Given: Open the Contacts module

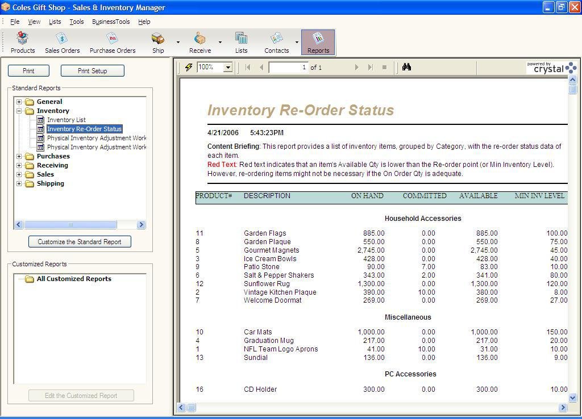Looking at the screenshot, I should pos(277,43).
